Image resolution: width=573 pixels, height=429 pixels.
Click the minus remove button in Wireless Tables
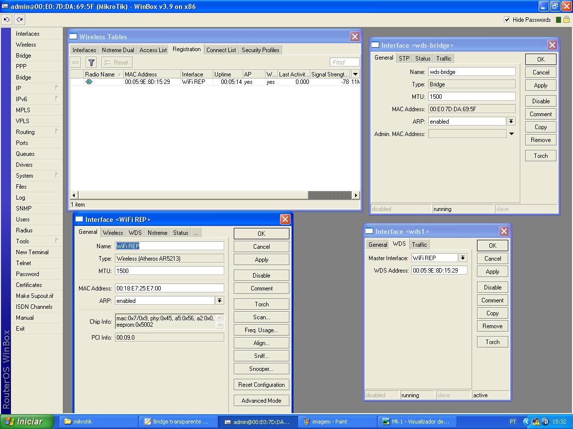coord(76,63)
